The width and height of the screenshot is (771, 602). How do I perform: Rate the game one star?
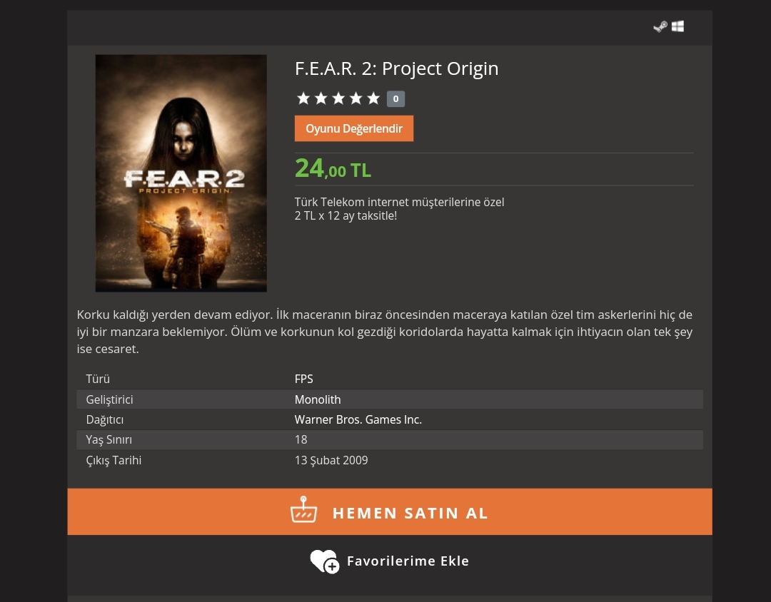[x=303, y=98]
